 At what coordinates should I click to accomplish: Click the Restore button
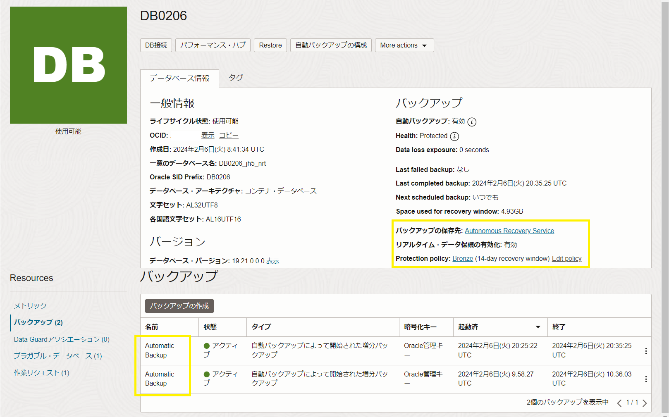[270, 45]
